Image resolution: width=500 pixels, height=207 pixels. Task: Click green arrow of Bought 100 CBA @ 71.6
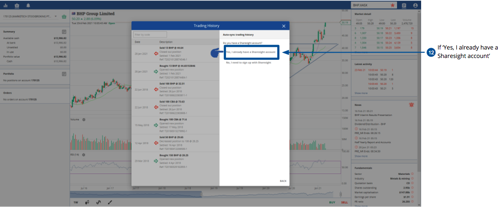click(x=156, y=125)
